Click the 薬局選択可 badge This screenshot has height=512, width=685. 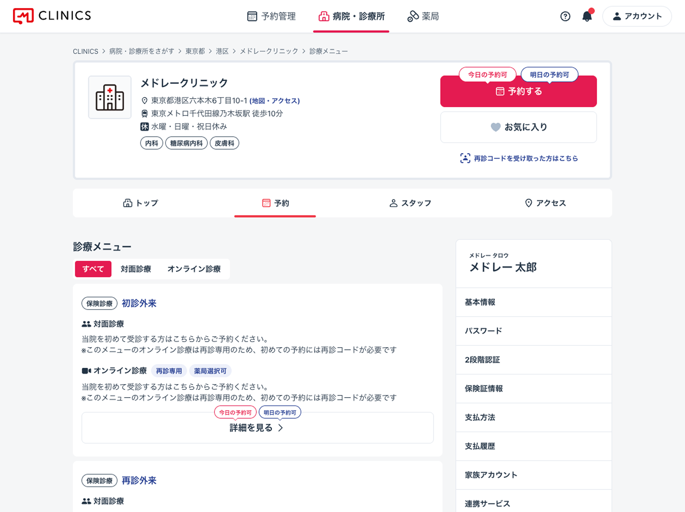(x=210, y=371)
